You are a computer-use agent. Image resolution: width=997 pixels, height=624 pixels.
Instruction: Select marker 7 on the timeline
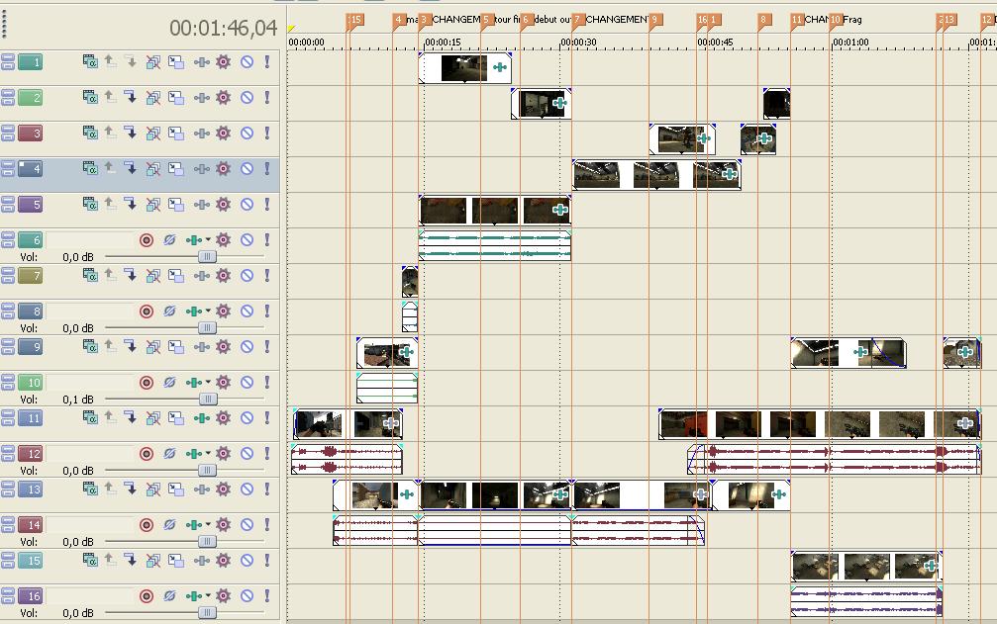coord(577,20)
